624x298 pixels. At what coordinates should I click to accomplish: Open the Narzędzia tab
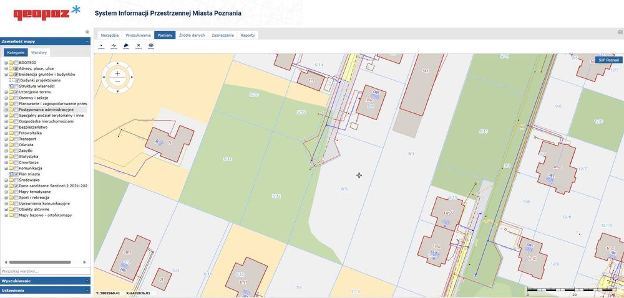coord(109,35)
